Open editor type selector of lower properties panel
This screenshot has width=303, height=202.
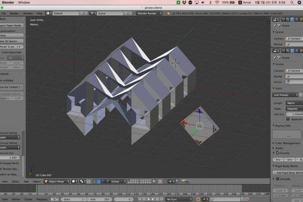tap(276, 51)
